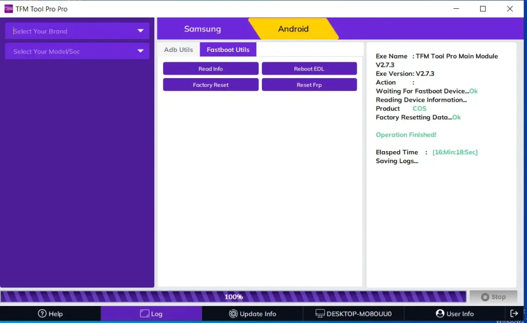Image resolution: width=527 pixels, height=323 pixels.
Task: Expand the Select Your Model/Soc dropdown arrow
Action: [140, 51]
